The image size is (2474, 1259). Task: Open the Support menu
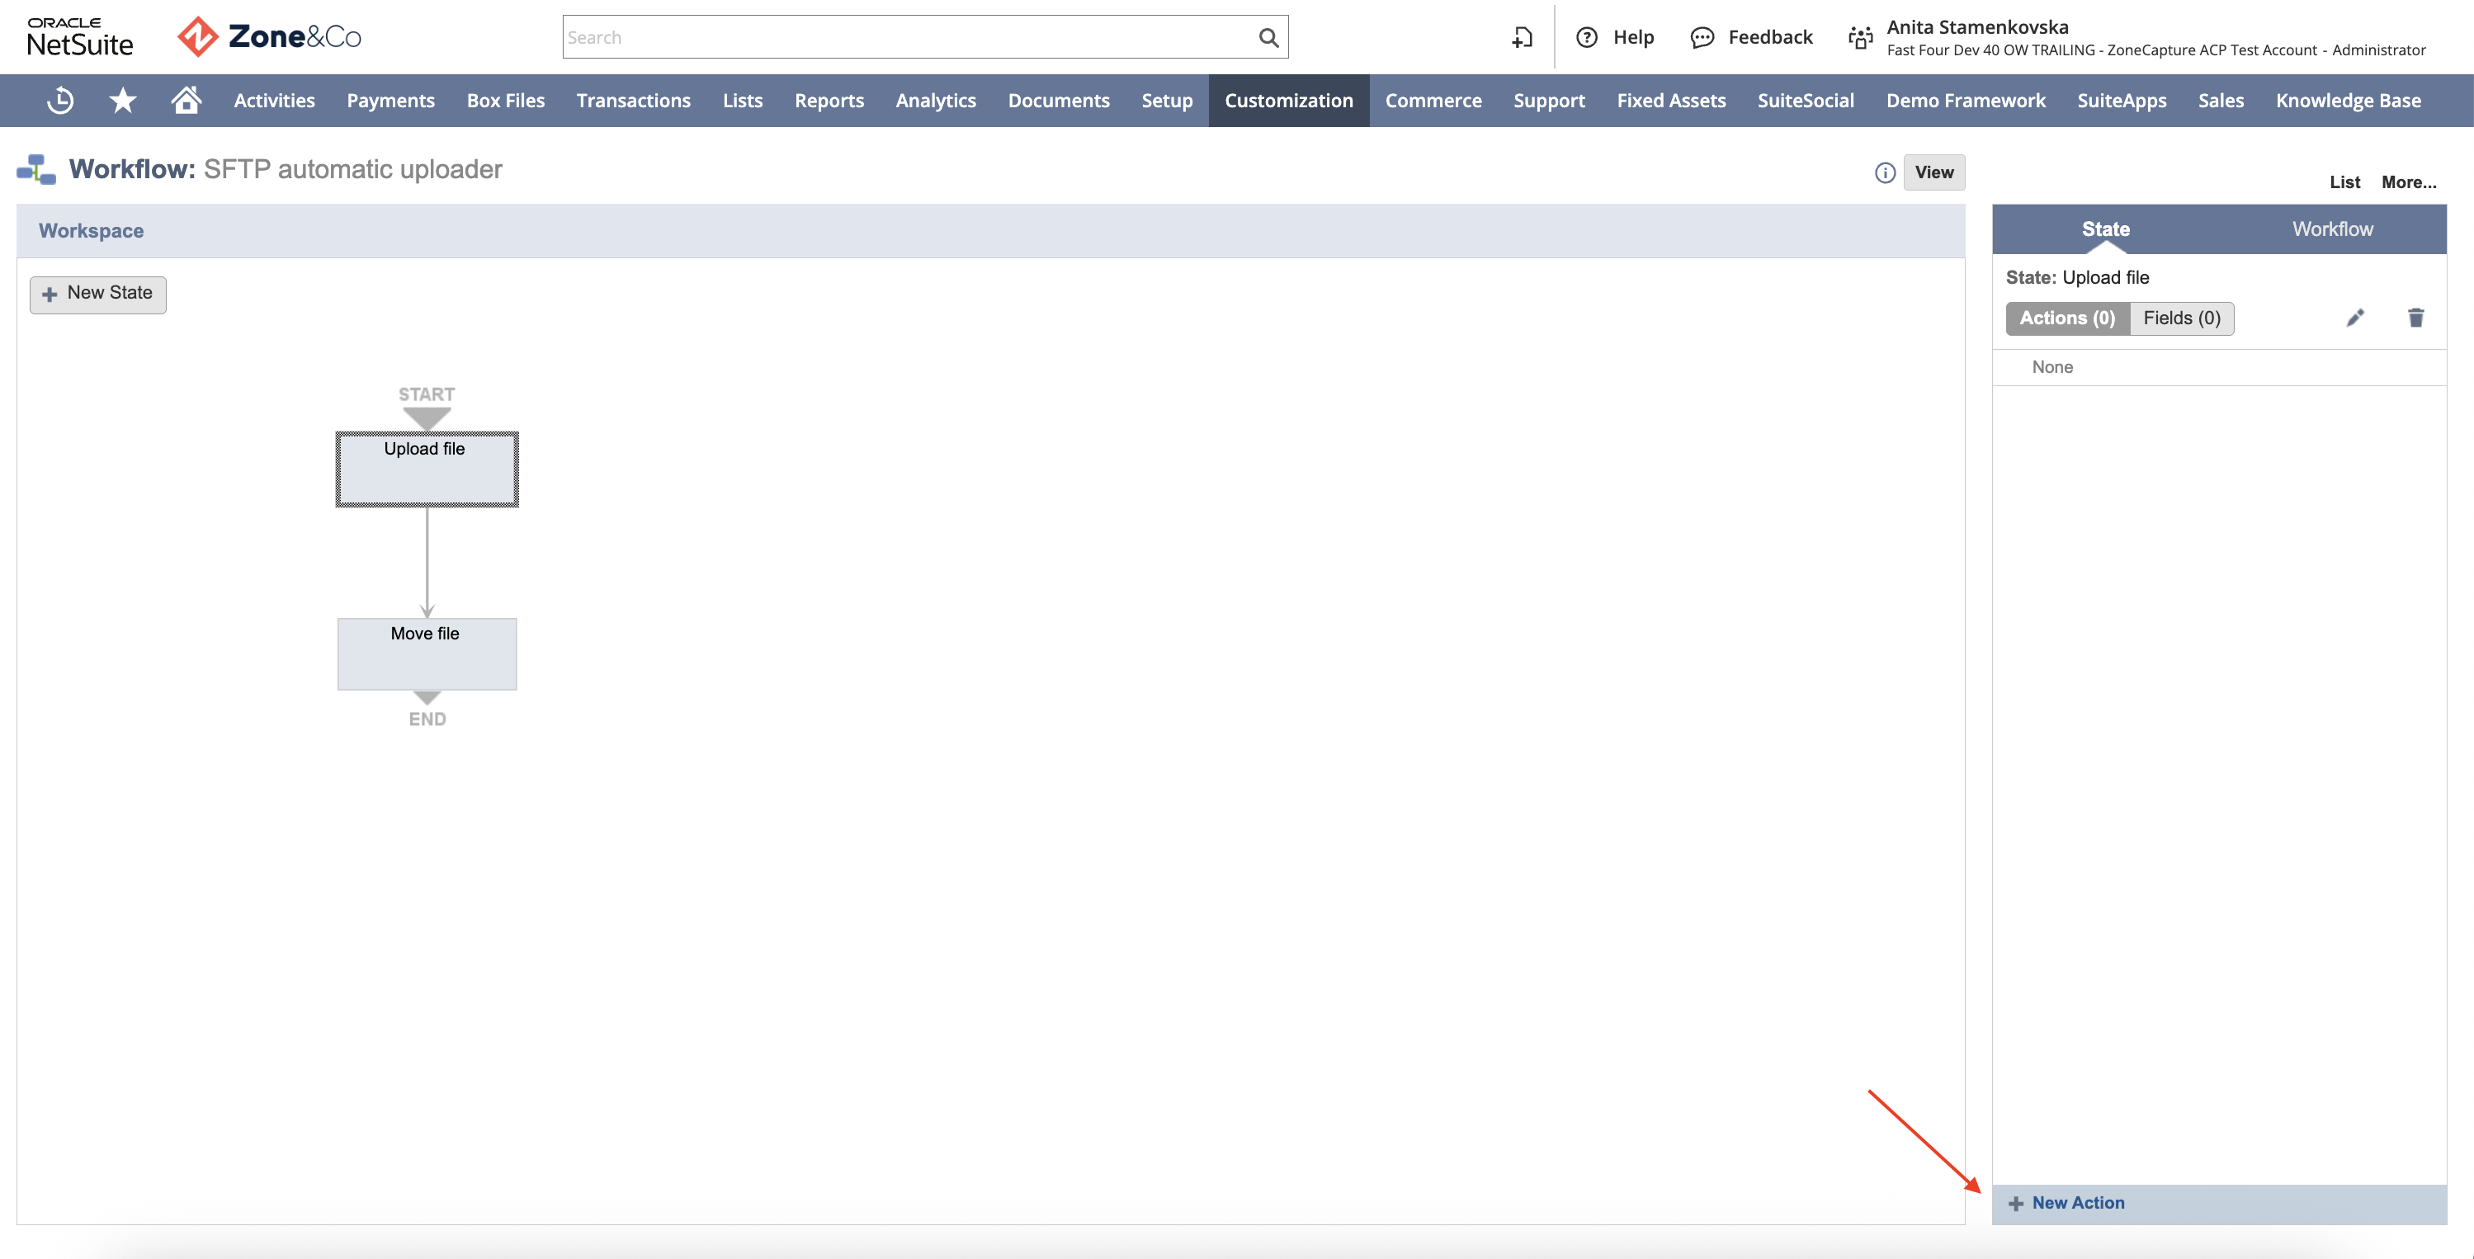click(1549, 100)
